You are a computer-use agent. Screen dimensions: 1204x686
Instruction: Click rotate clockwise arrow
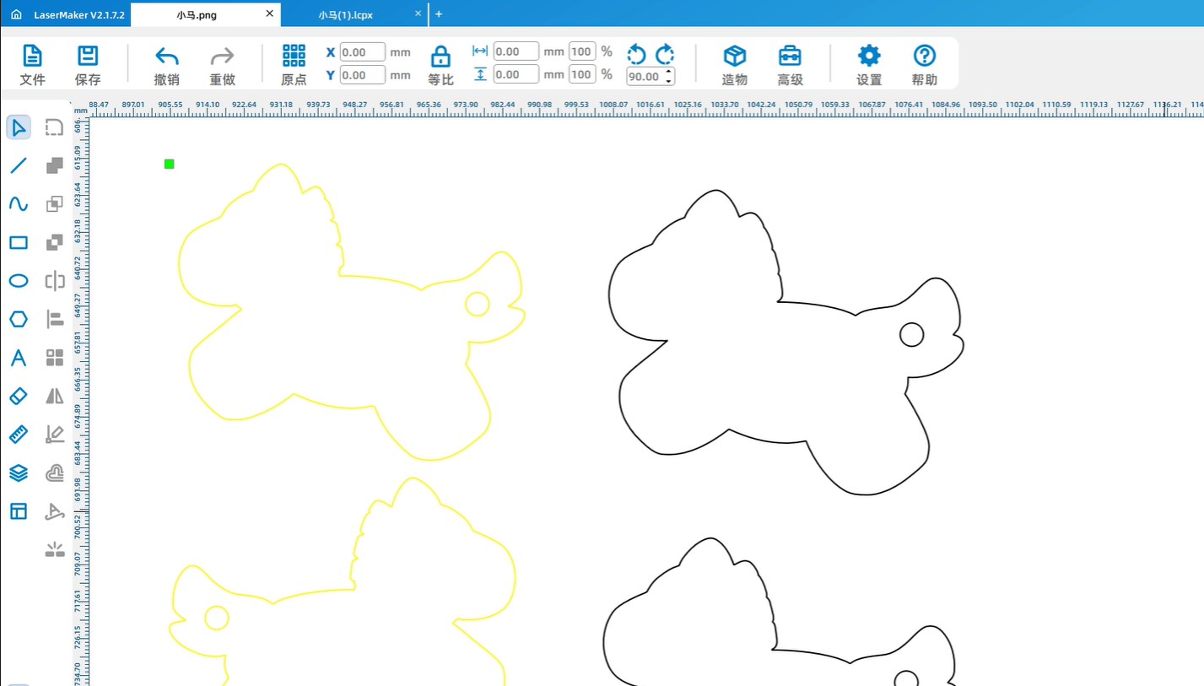(x=665, y=55)
